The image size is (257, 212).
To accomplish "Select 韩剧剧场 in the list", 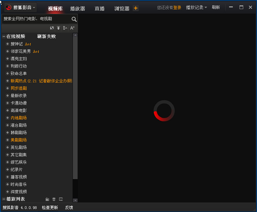I will [18, 132].
